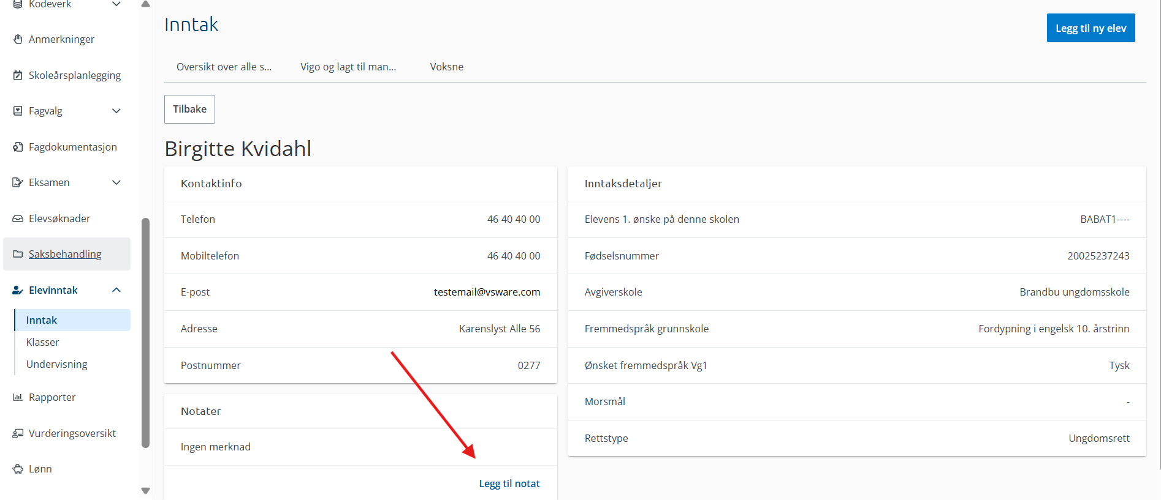Click the Morsmål row label
This screenshot has height=500, width=1161.
pos(605,401)
